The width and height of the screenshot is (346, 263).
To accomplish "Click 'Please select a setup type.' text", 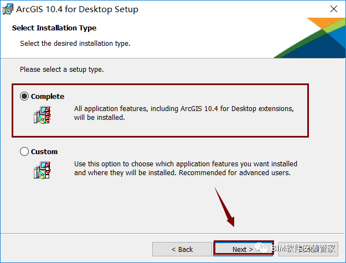I will 62,70.
